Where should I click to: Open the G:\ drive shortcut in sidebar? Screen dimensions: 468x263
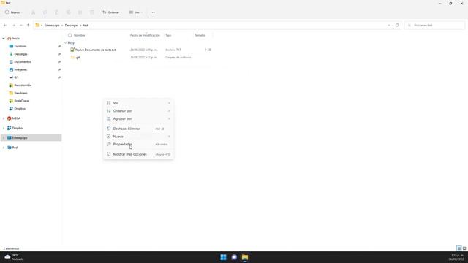point(16,77)
